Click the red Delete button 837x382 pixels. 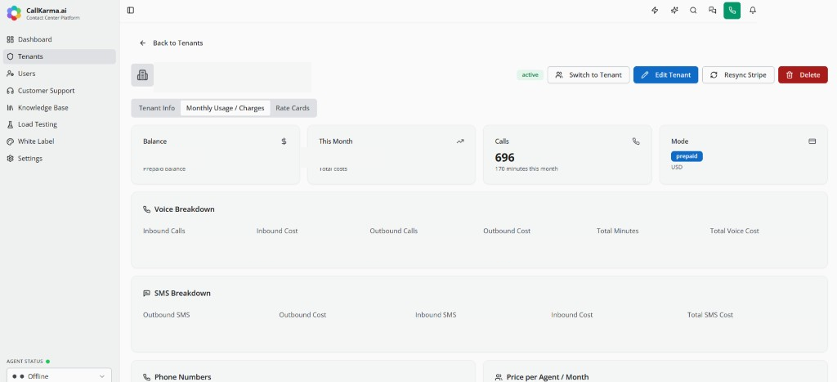click(x=803, y=74)
